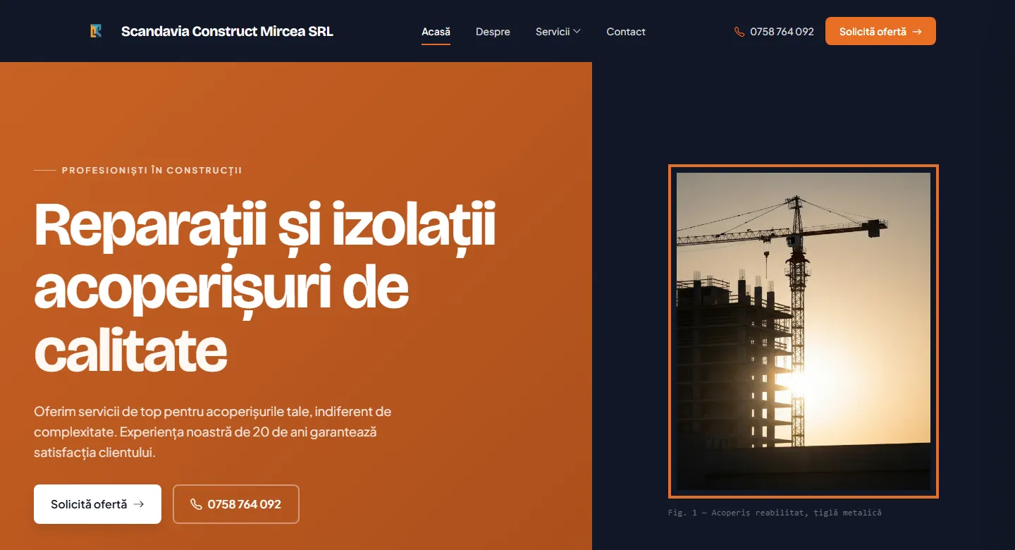Click the arrow icon in the header offer button
This screenshot has height=550, width=1015.
point(917,32)
